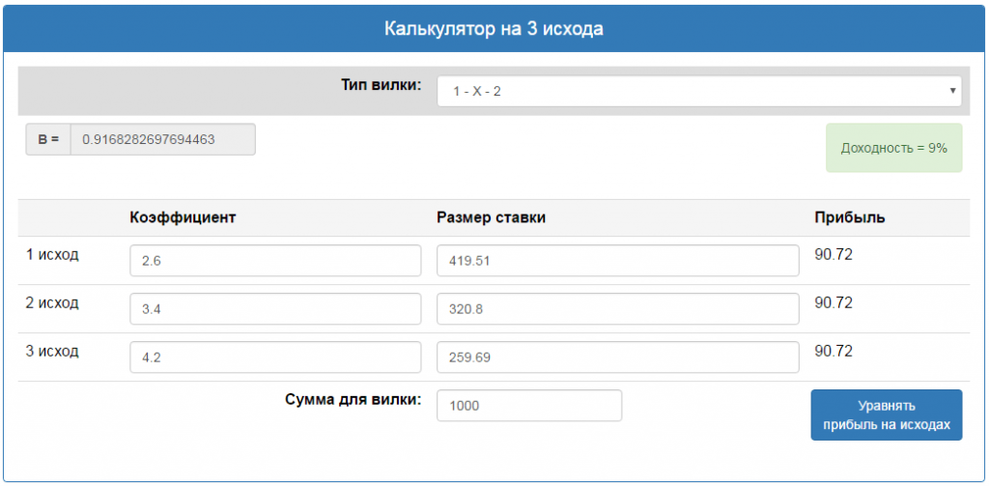Select the coefficient field with value 4.2

click(x=275, y=357)
